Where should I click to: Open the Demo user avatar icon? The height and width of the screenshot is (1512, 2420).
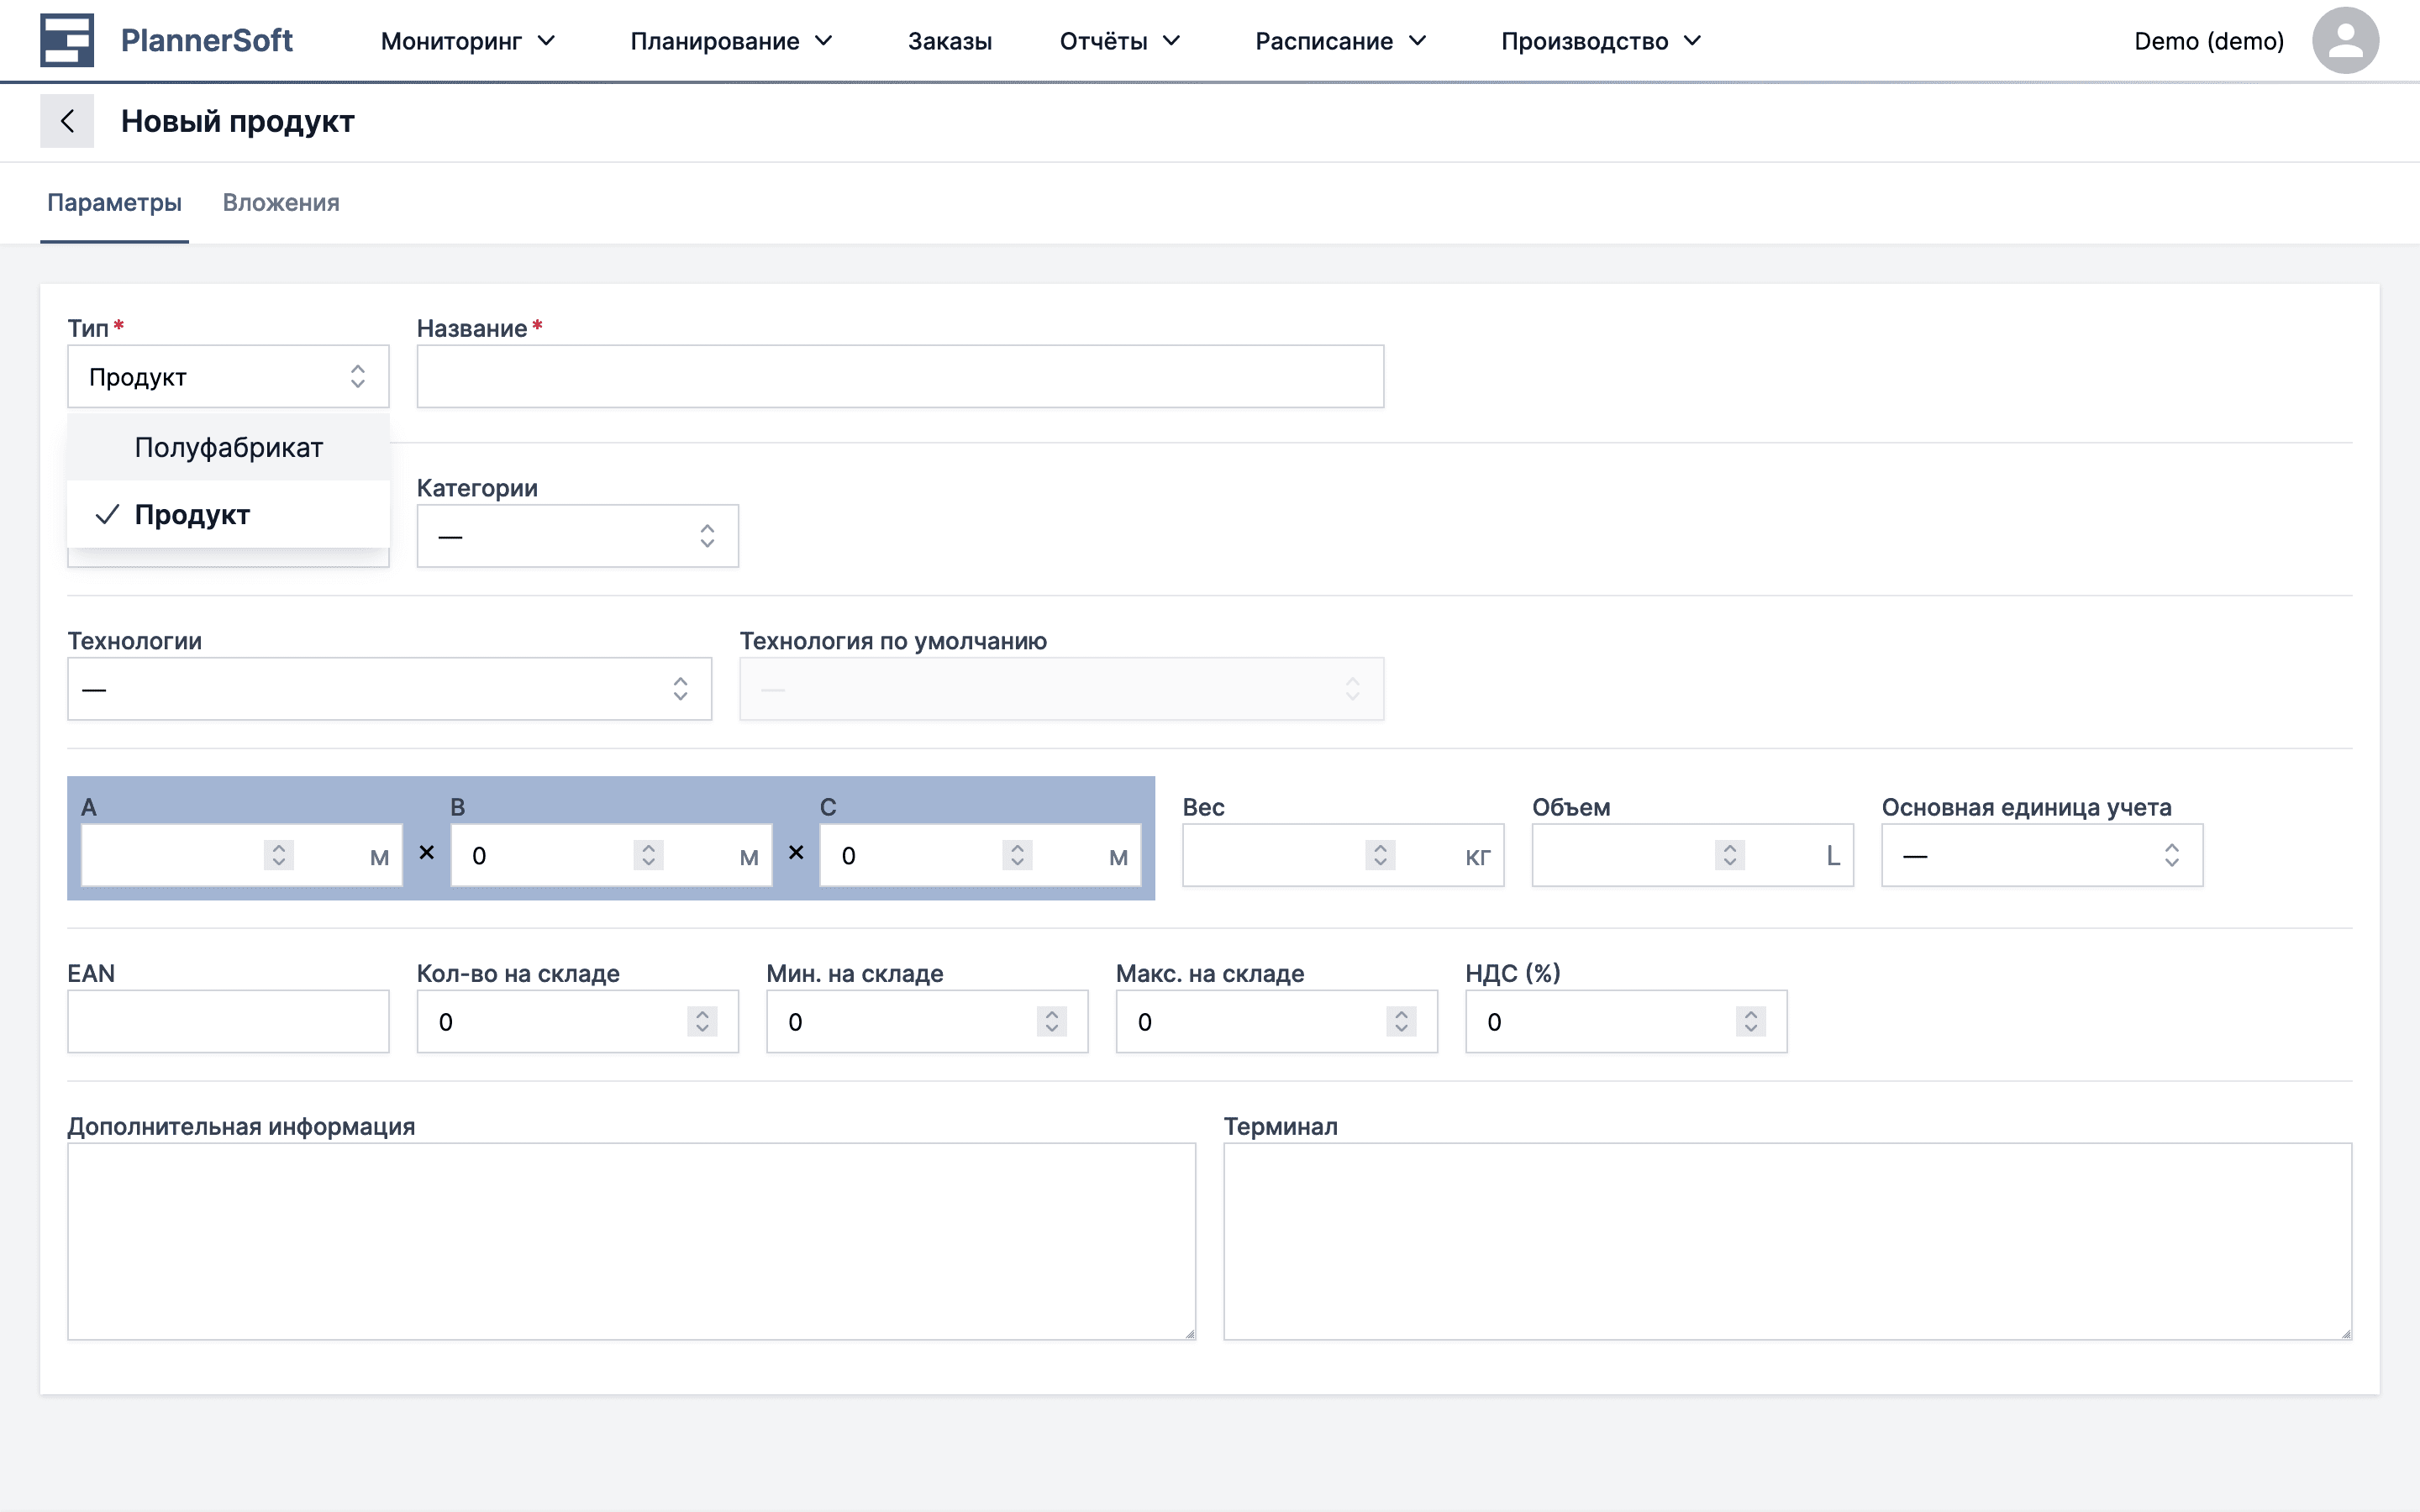click(2344, 40)
